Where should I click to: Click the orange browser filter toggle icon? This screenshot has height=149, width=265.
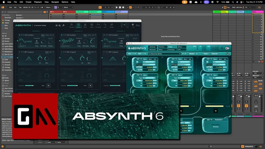coord(45,12)
